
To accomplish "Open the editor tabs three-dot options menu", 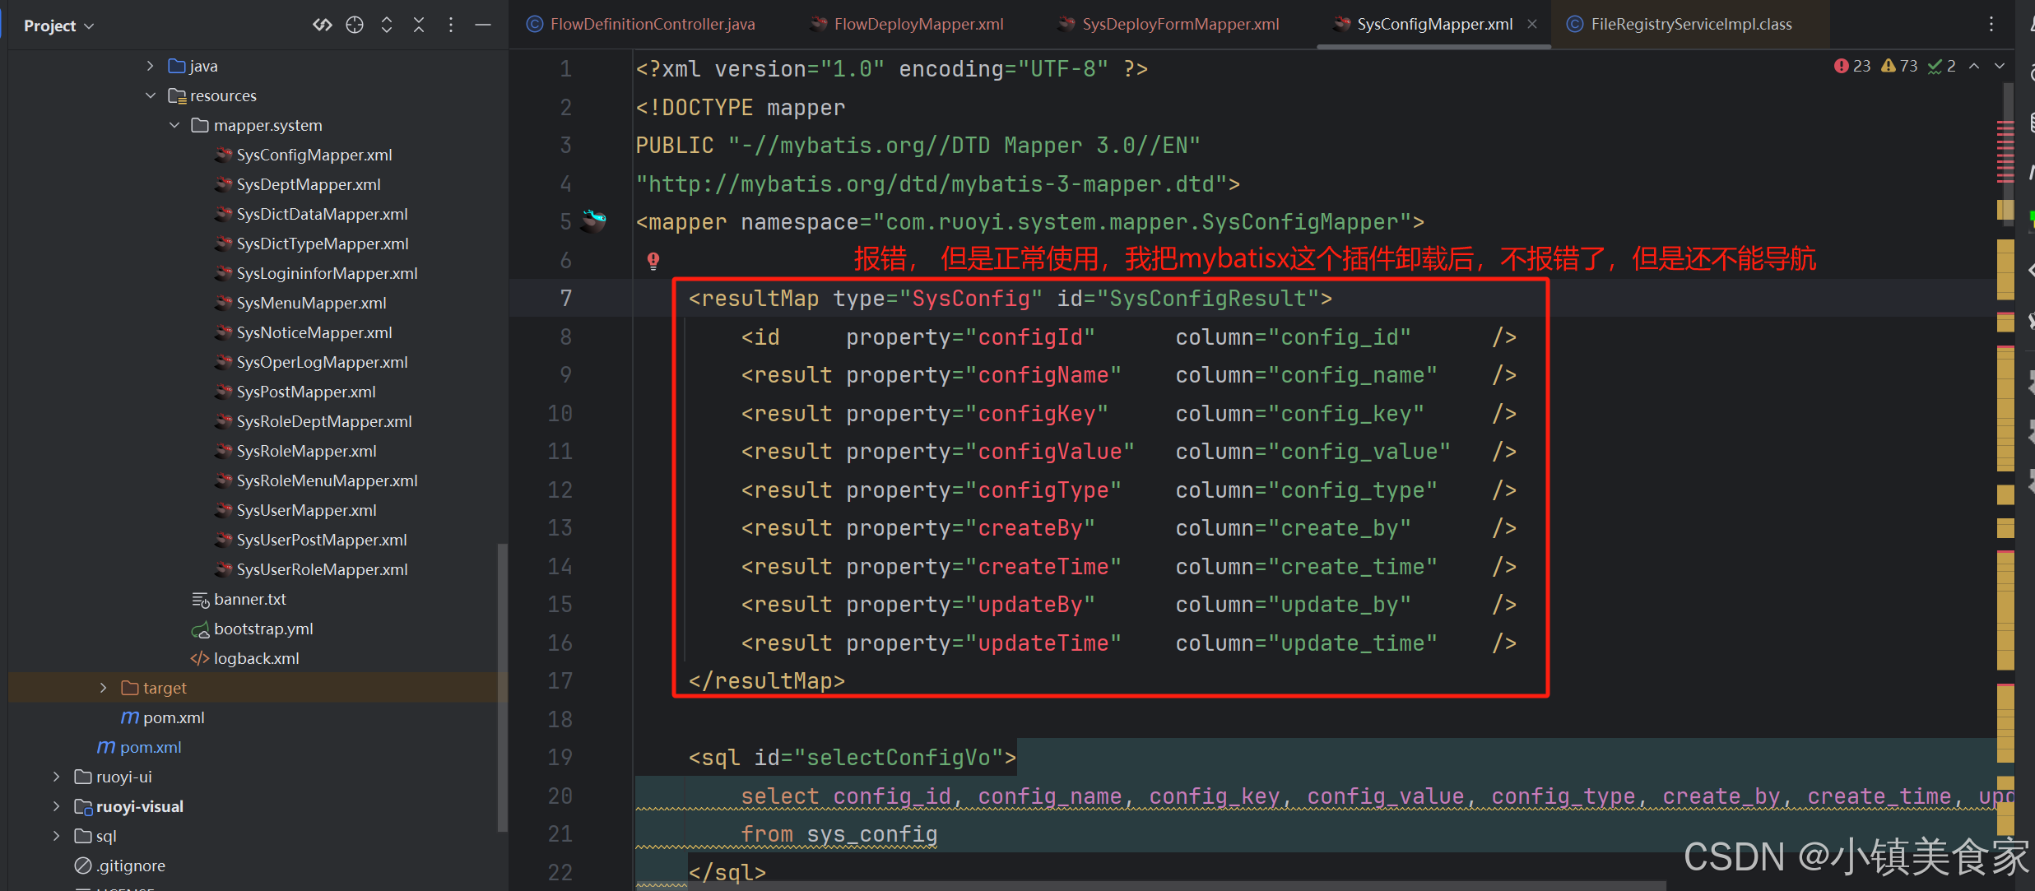I will tap(1991, 25).
